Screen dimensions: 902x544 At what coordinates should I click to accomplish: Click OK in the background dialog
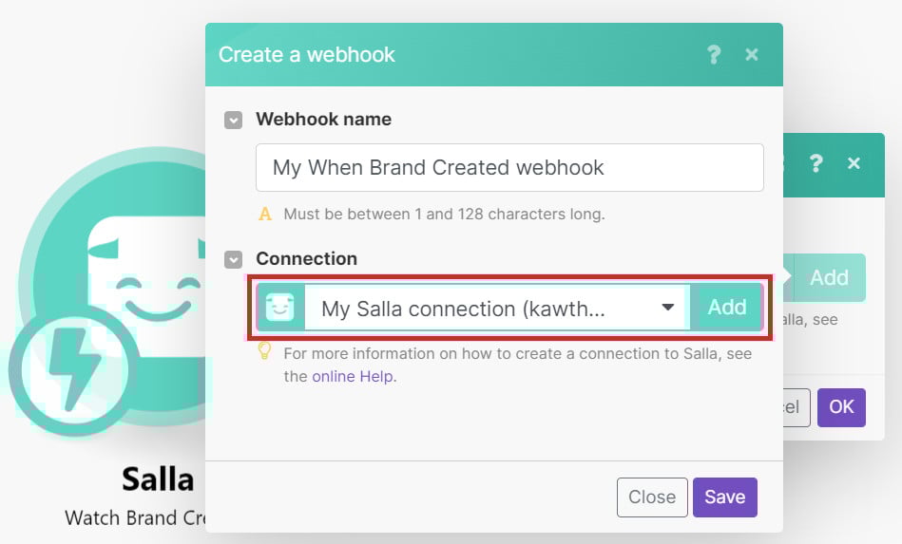(x=841, y=407)
